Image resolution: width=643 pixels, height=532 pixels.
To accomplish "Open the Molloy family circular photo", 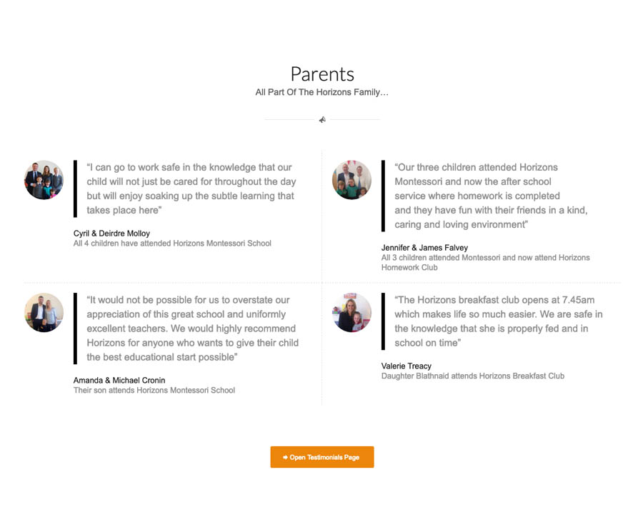I will 44,180.
